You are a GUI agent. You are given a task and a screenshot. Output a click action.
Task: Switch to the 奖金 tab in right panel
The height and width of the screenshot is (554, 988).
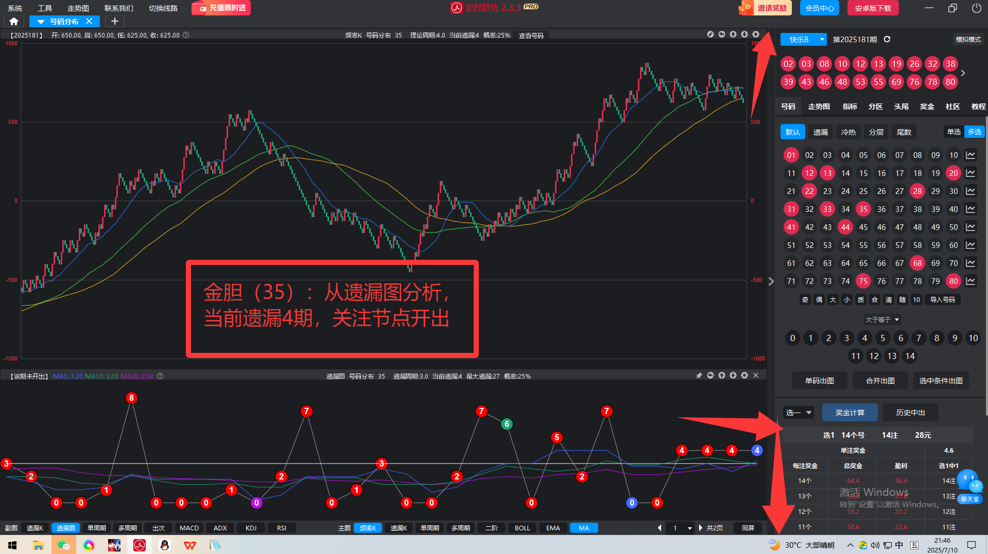(927, 106)
